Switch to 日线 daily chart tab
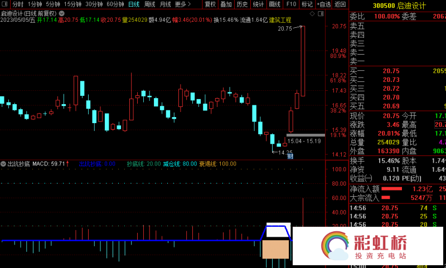 [x=134, y=4]
